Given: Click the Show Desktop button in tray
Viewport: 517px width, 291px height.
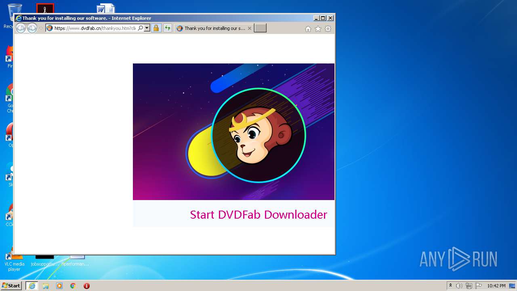Looking at the screenshot, I should click(x=513, y=286).
